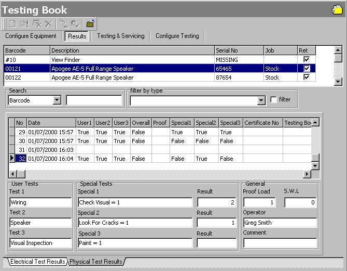
Task: Click the connected nodes toolbar icon
Action: click(x=64, y=23)
